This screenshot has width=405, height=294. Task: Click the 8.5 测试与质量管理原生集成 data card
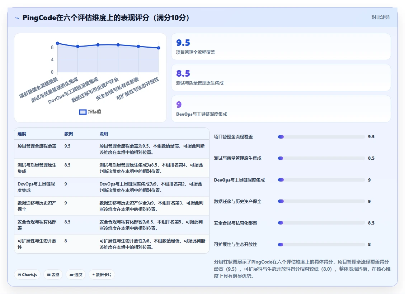click(281, 78)
